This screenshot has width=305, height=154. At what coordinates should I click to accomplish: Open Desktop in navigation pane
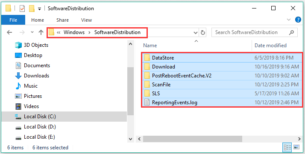coord(33,55)
